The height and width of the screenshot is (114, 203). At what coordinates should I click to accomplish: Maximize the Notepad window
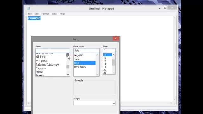tap(165, 8)
